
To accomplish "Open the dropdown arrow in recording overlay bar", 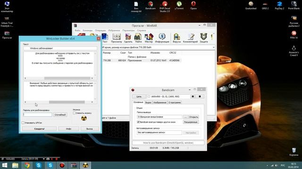I will tap(44, 159).
